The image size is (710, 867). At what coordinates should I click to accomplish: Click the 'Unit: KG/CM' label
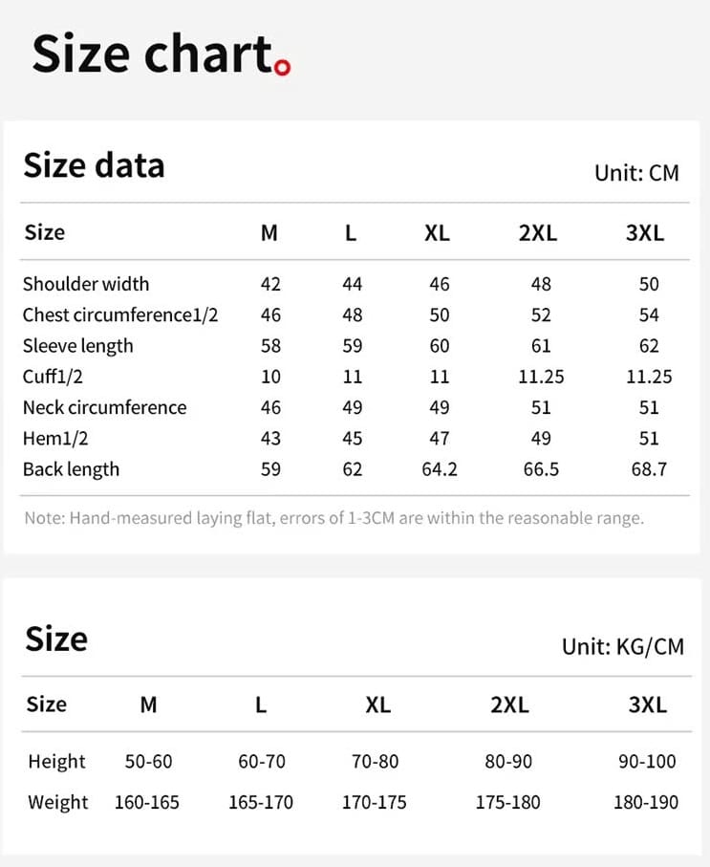coord(623,646)
